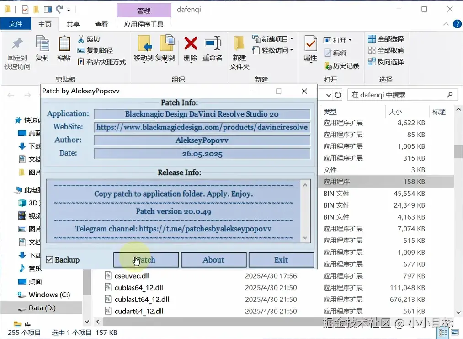Screen dimensions: 463x339
Task: Open Explorer help question mark
Action: [457, 24]
